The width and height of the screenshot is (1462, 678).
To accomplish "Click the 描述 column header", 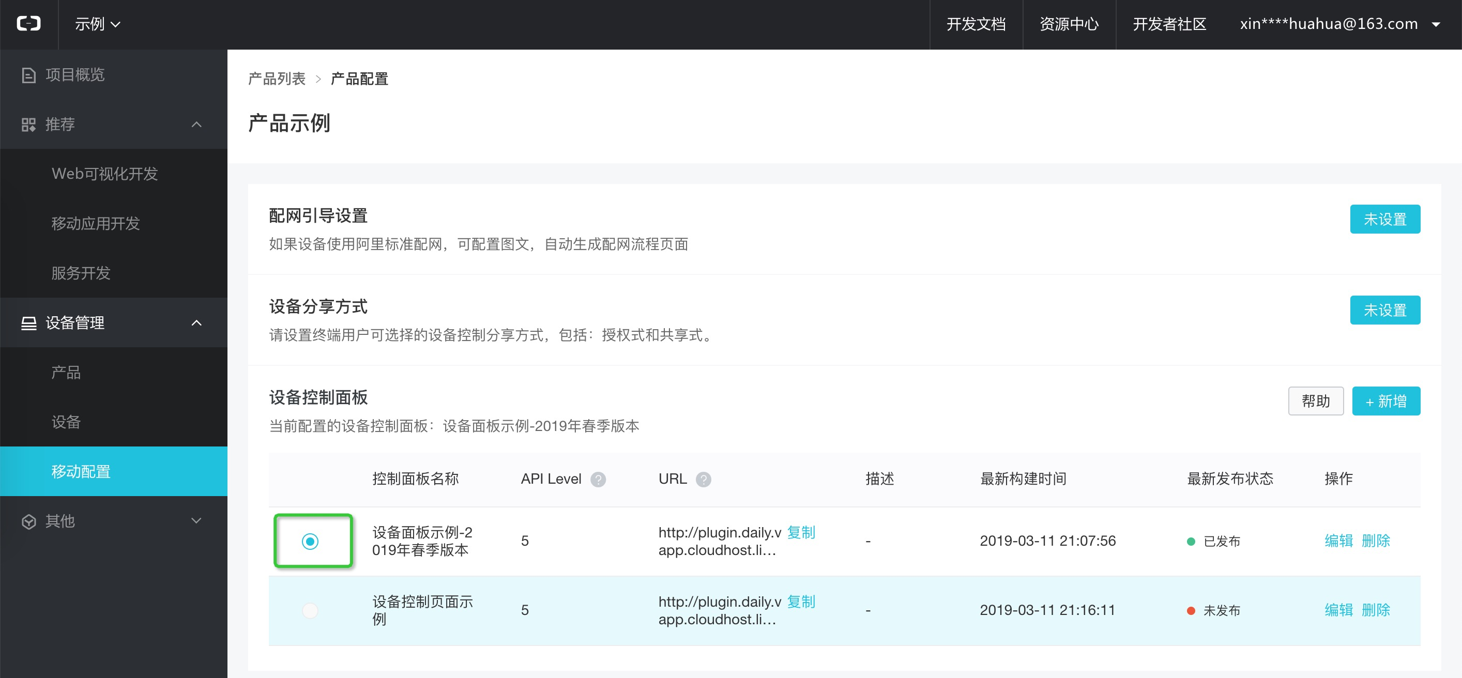I will point(880,479).
